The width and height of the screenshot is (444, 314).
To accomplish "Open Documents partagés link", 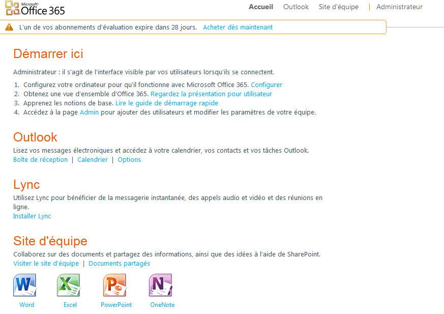I will pyautogui.click(x=119, y=263).
